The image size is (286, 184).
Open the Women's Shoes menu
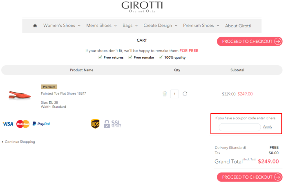59,26
